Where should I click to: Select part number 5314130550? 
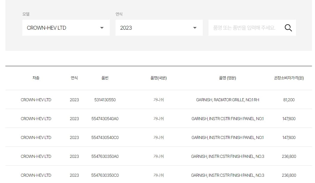pyautogui.click(x=105, y=100)
